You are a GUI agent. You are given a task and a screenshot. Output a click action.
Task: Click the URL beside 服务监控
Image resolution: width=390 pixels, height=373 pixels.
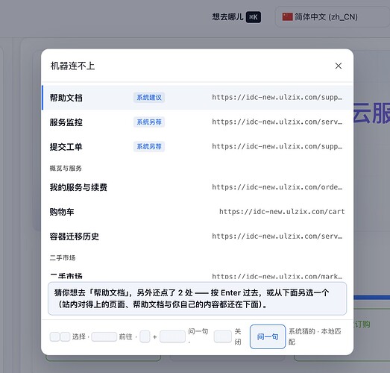coord(277,122)
